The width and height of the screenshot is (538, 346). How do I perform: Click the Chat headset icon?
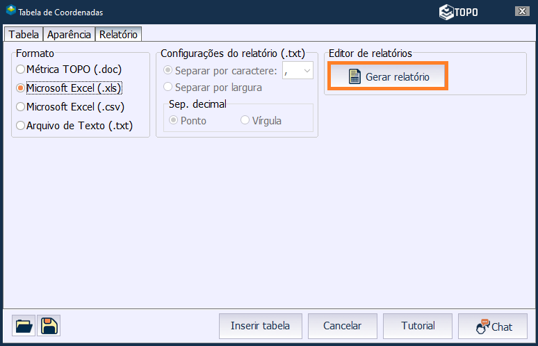[483, 327]
